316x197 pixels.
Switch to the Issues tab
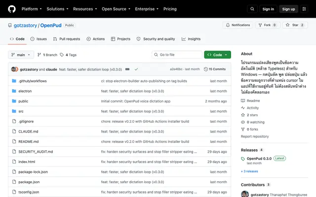tap(39, 39)
